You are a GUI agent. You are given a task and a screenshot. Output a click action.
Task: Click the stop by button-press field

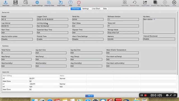(17, 39)
